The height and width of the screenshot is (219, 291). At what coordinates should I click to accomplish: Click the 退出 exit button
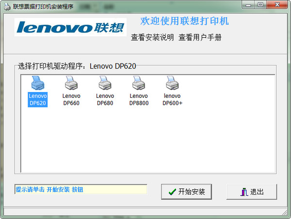tap(251, 192)
